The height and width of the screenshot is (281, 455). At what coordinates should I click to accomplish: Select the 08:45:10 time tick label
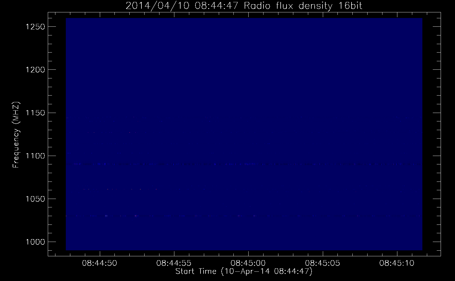(397, 263)
